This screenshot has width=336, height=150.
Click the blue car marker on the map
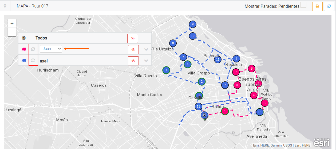204,115
